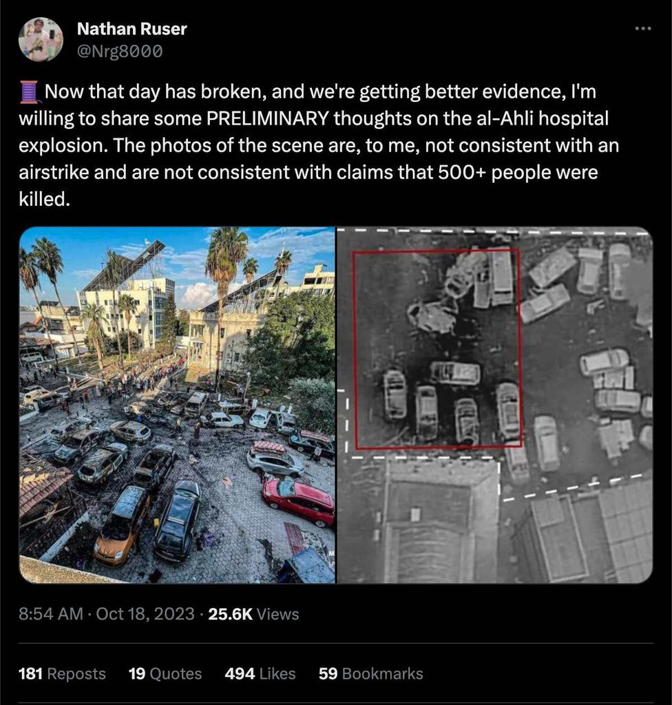672x705 pixels.
Task: Show the 19 Quotes list
Action: (x=165, y=673)
